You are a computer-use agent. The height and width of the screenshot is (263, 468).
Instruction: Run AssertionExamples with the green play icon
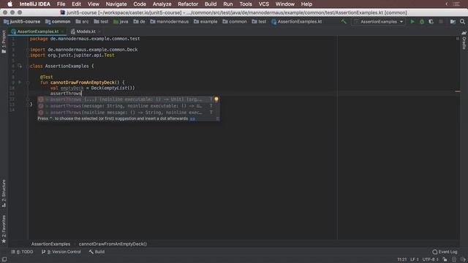tap(412, 21)
